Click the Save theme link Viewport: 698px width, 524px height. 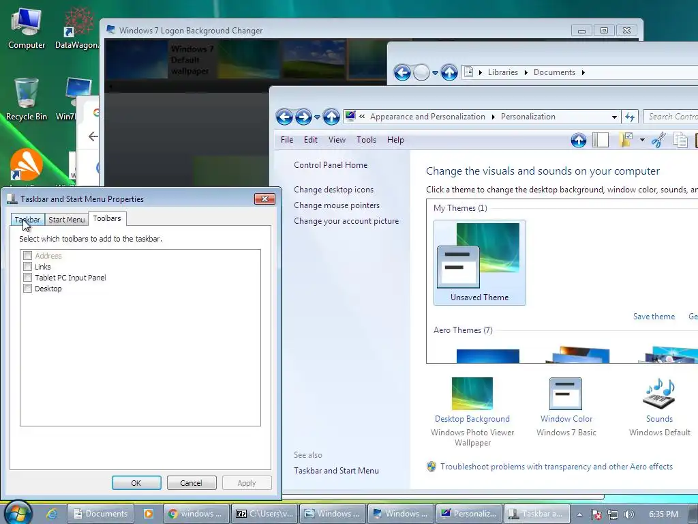tap(654, 317)
